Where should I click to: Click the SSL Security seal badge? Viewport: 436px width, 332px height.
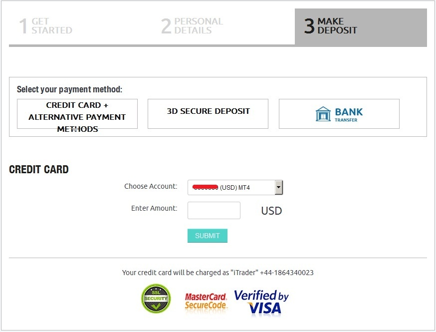click(155, 299)
